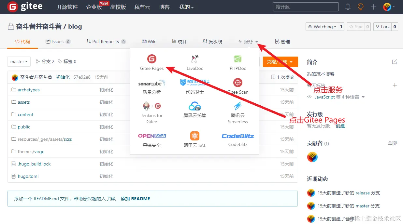Open archetypes folder
The width and height of the screenshot is (403, 224).
coord(29,90)
